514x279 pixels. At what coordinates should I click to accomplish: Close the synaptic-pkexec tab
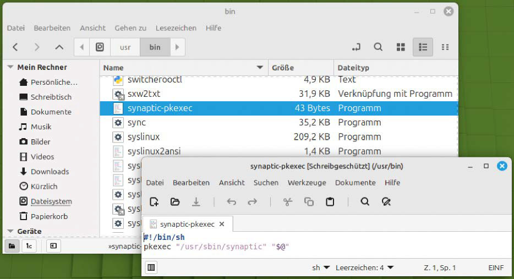coord(222,224)
